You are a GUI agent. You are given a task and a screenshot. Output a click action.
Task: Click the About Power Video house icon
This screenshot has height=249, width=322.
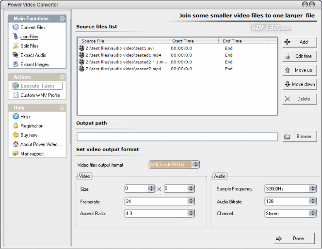click(16, 144)
